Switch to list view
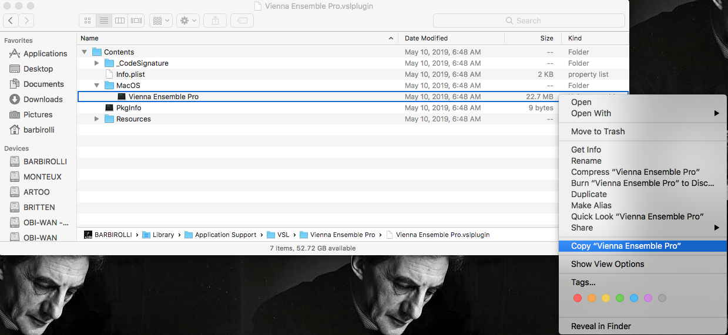The width and height of the screenshot is (728, 335). 104,21
